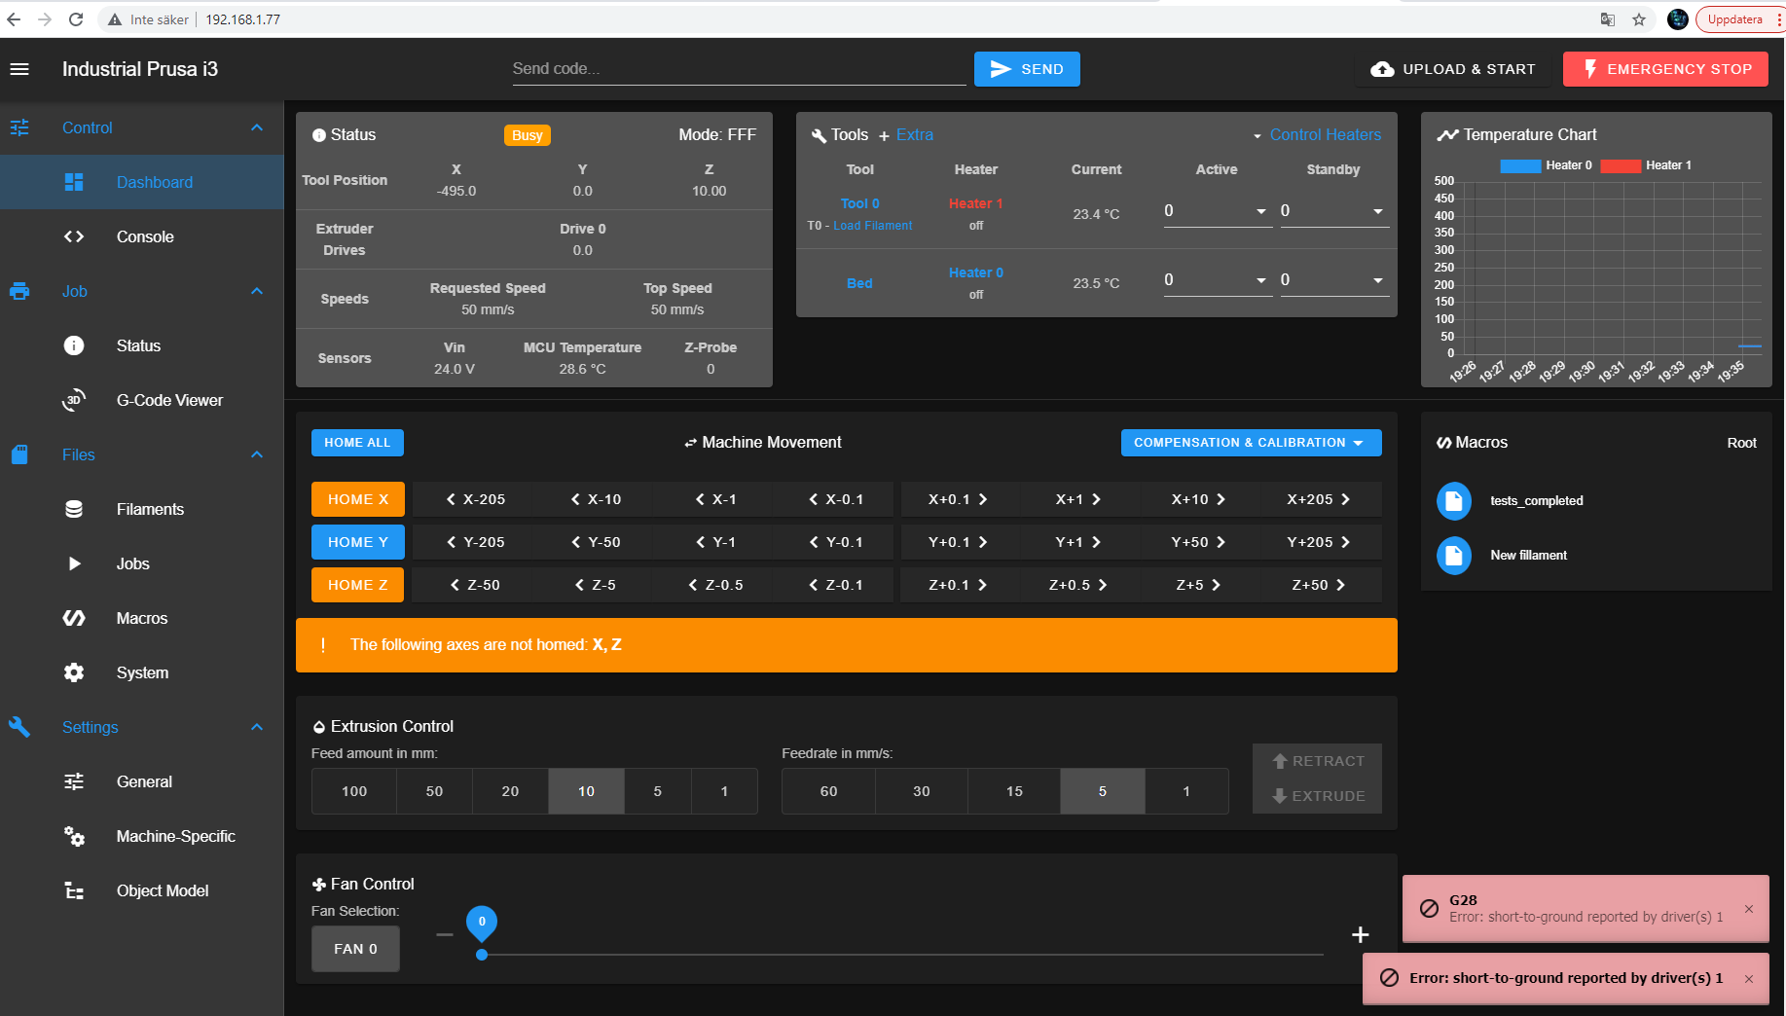Dismiss the G28 error notification
This screenshot has width=1786, height=1016.
1749,909
